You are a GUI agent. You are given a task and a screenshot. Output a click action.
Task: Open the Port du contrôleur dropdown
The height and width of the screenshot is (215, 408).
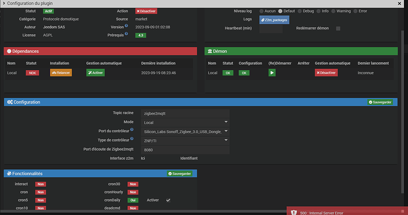click(x=185, y=131)
